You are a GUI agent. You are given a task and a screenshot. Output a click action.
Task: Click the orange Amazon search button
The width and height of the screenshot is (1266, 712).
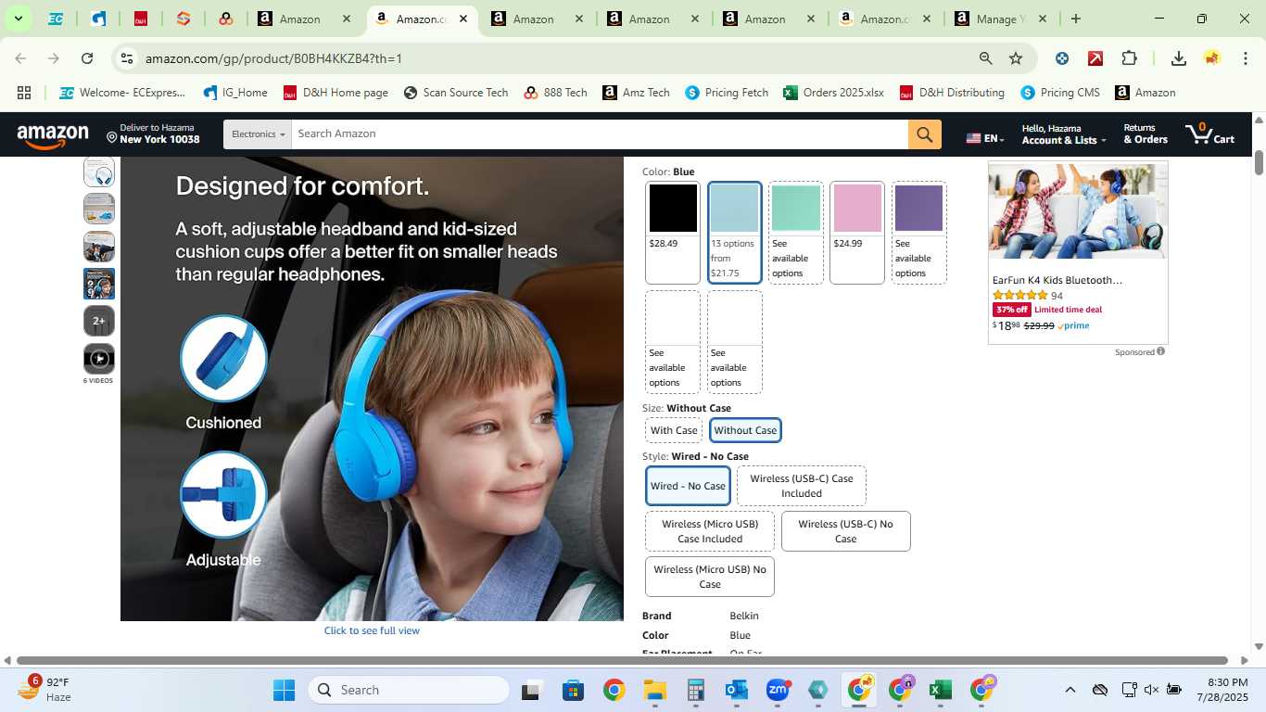[924, 134]
